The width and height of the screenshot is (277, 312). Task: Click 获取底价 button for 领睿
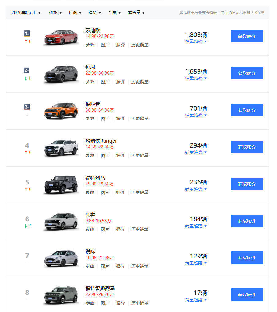point(247,221)
